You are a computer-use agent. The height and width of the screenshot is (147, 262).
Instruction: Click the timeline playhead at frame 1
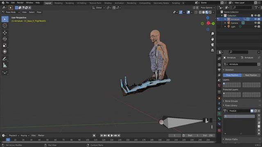click(8, 140)
